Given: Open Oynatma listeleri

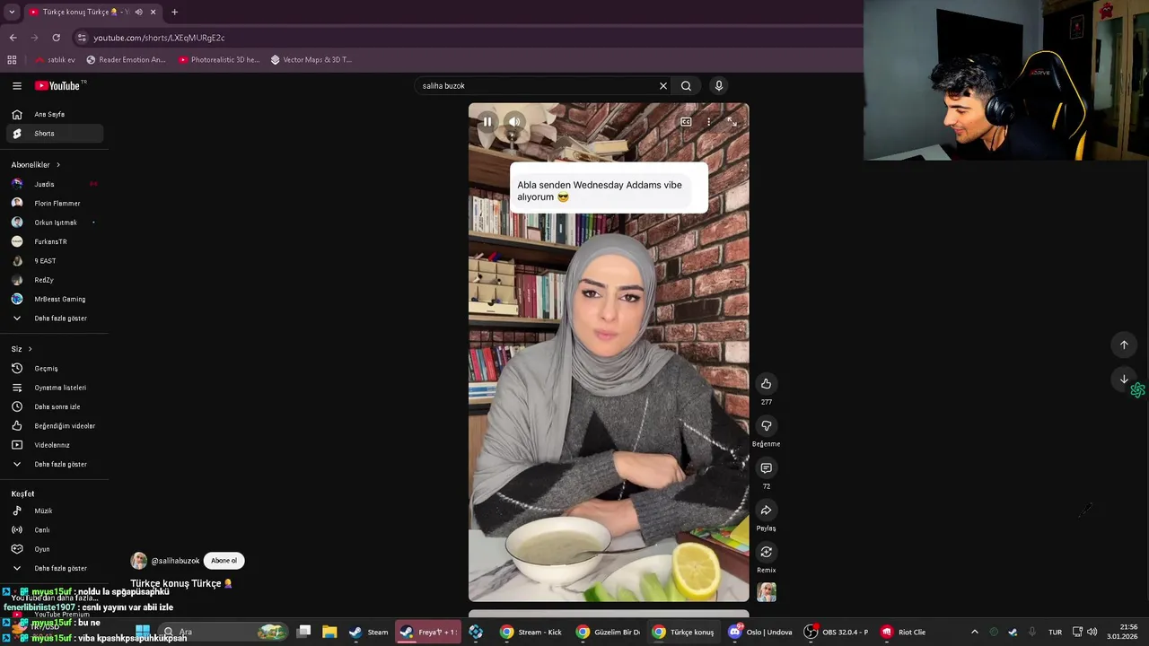Looking at the screenshot, I should [55, 388].
